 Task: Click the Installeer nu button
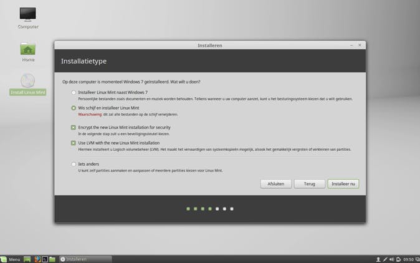(x=343, y=184)
